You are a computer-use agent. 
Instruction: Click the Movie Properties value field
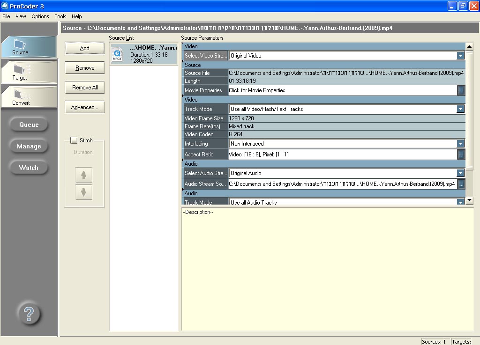[x=343, y=90]
